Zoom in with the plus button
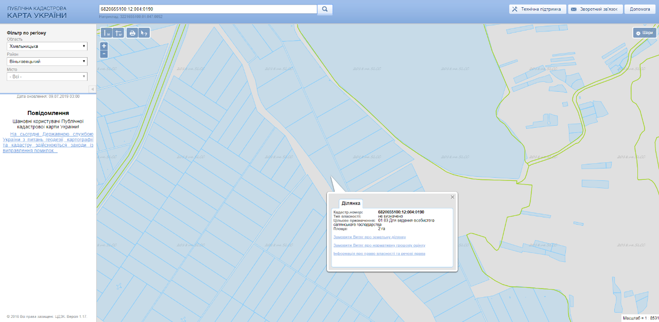Viewport: 659px width, 322px height. (104, 46)
